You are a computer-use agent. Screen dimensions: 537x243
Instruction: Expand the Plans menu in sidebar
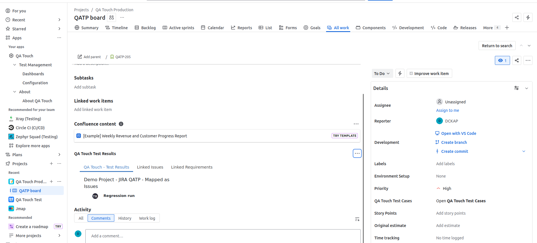tap(59, 155)
